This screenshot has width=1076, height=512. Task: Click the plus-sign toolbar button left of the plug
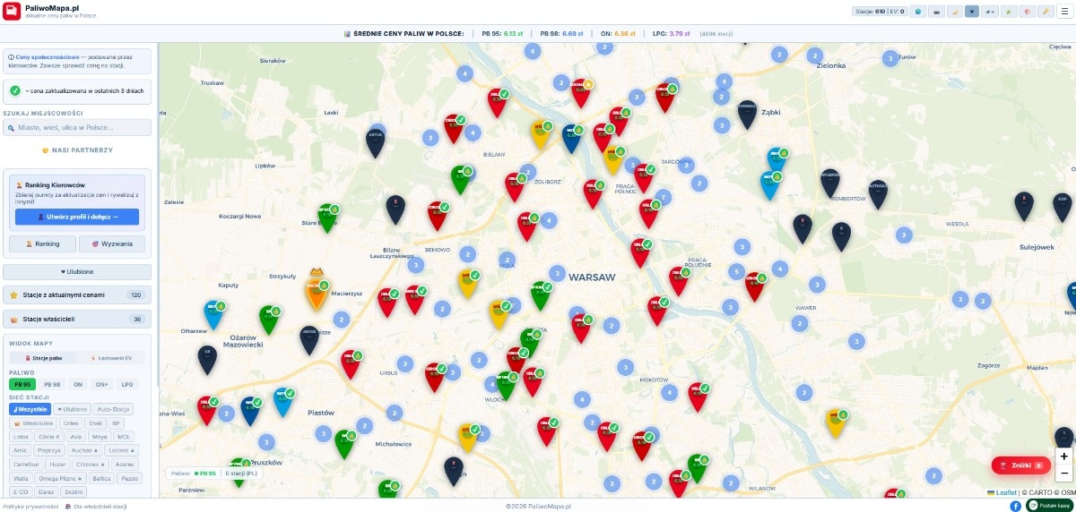990,12
